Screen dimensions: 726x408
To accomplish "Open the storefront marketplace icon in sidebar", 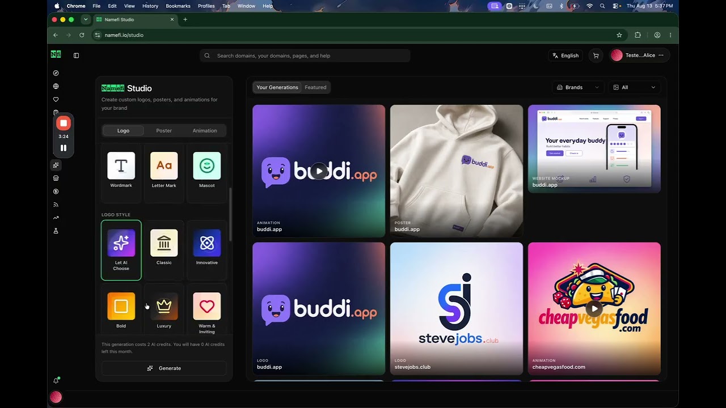I will point(56,178).
